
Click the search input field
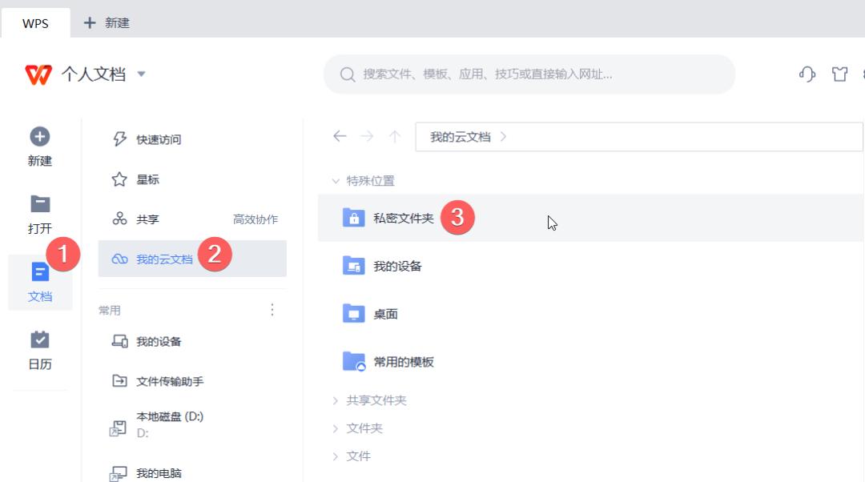click(x=529, y=74)
